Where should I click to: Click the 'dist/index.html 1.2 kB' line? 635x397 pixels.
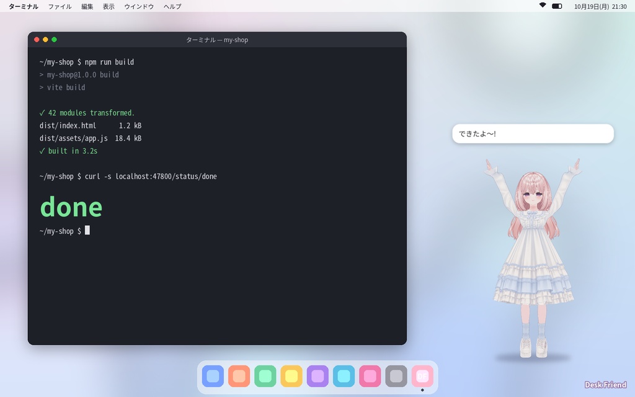(91, 125)
